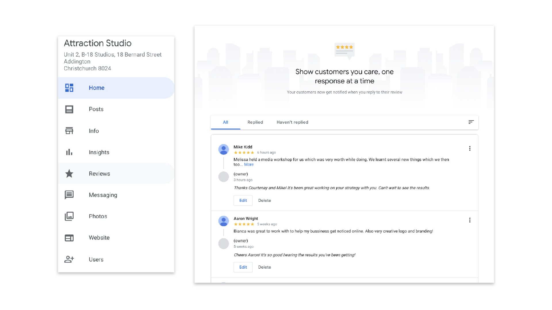Switch to the Replied tab
This screenshot has height=310, width=552.
point(255,122)
